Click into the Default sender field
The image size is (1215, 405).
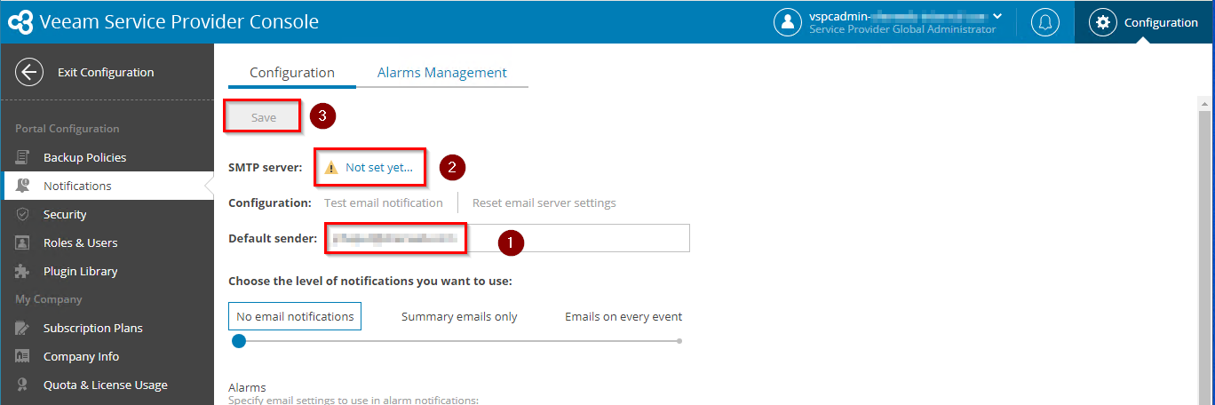coord(507,238)
